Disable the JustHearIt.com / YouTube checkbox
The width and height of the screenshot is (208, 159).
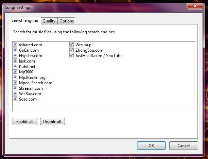tap(71, 55)
